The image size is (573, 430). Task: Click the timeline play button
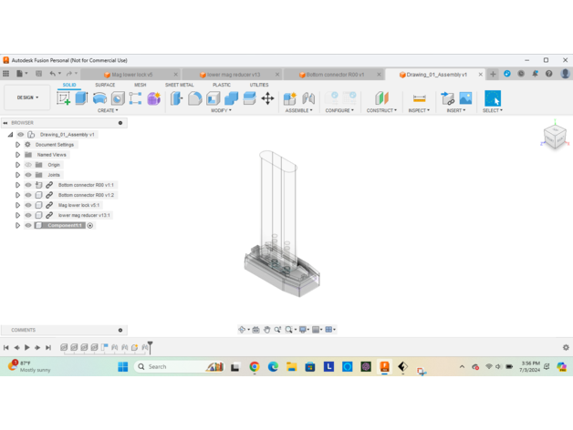pos(27,347)
